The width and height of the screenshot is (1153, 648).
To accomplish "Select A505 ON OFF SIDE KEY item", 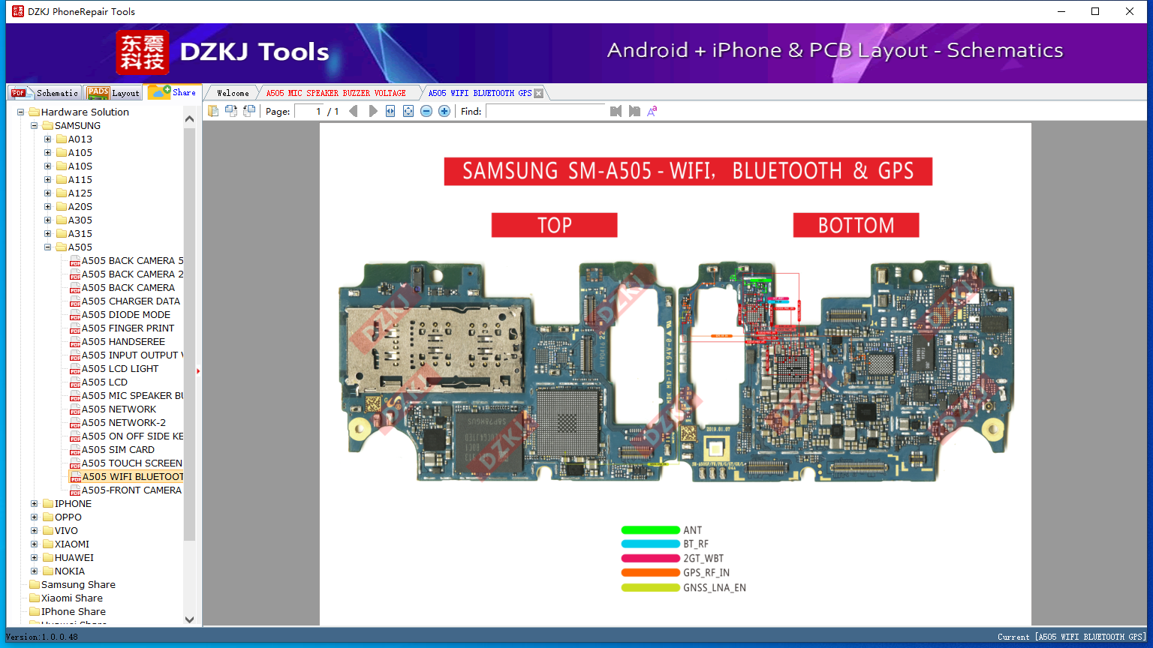I will click(132, 436).
